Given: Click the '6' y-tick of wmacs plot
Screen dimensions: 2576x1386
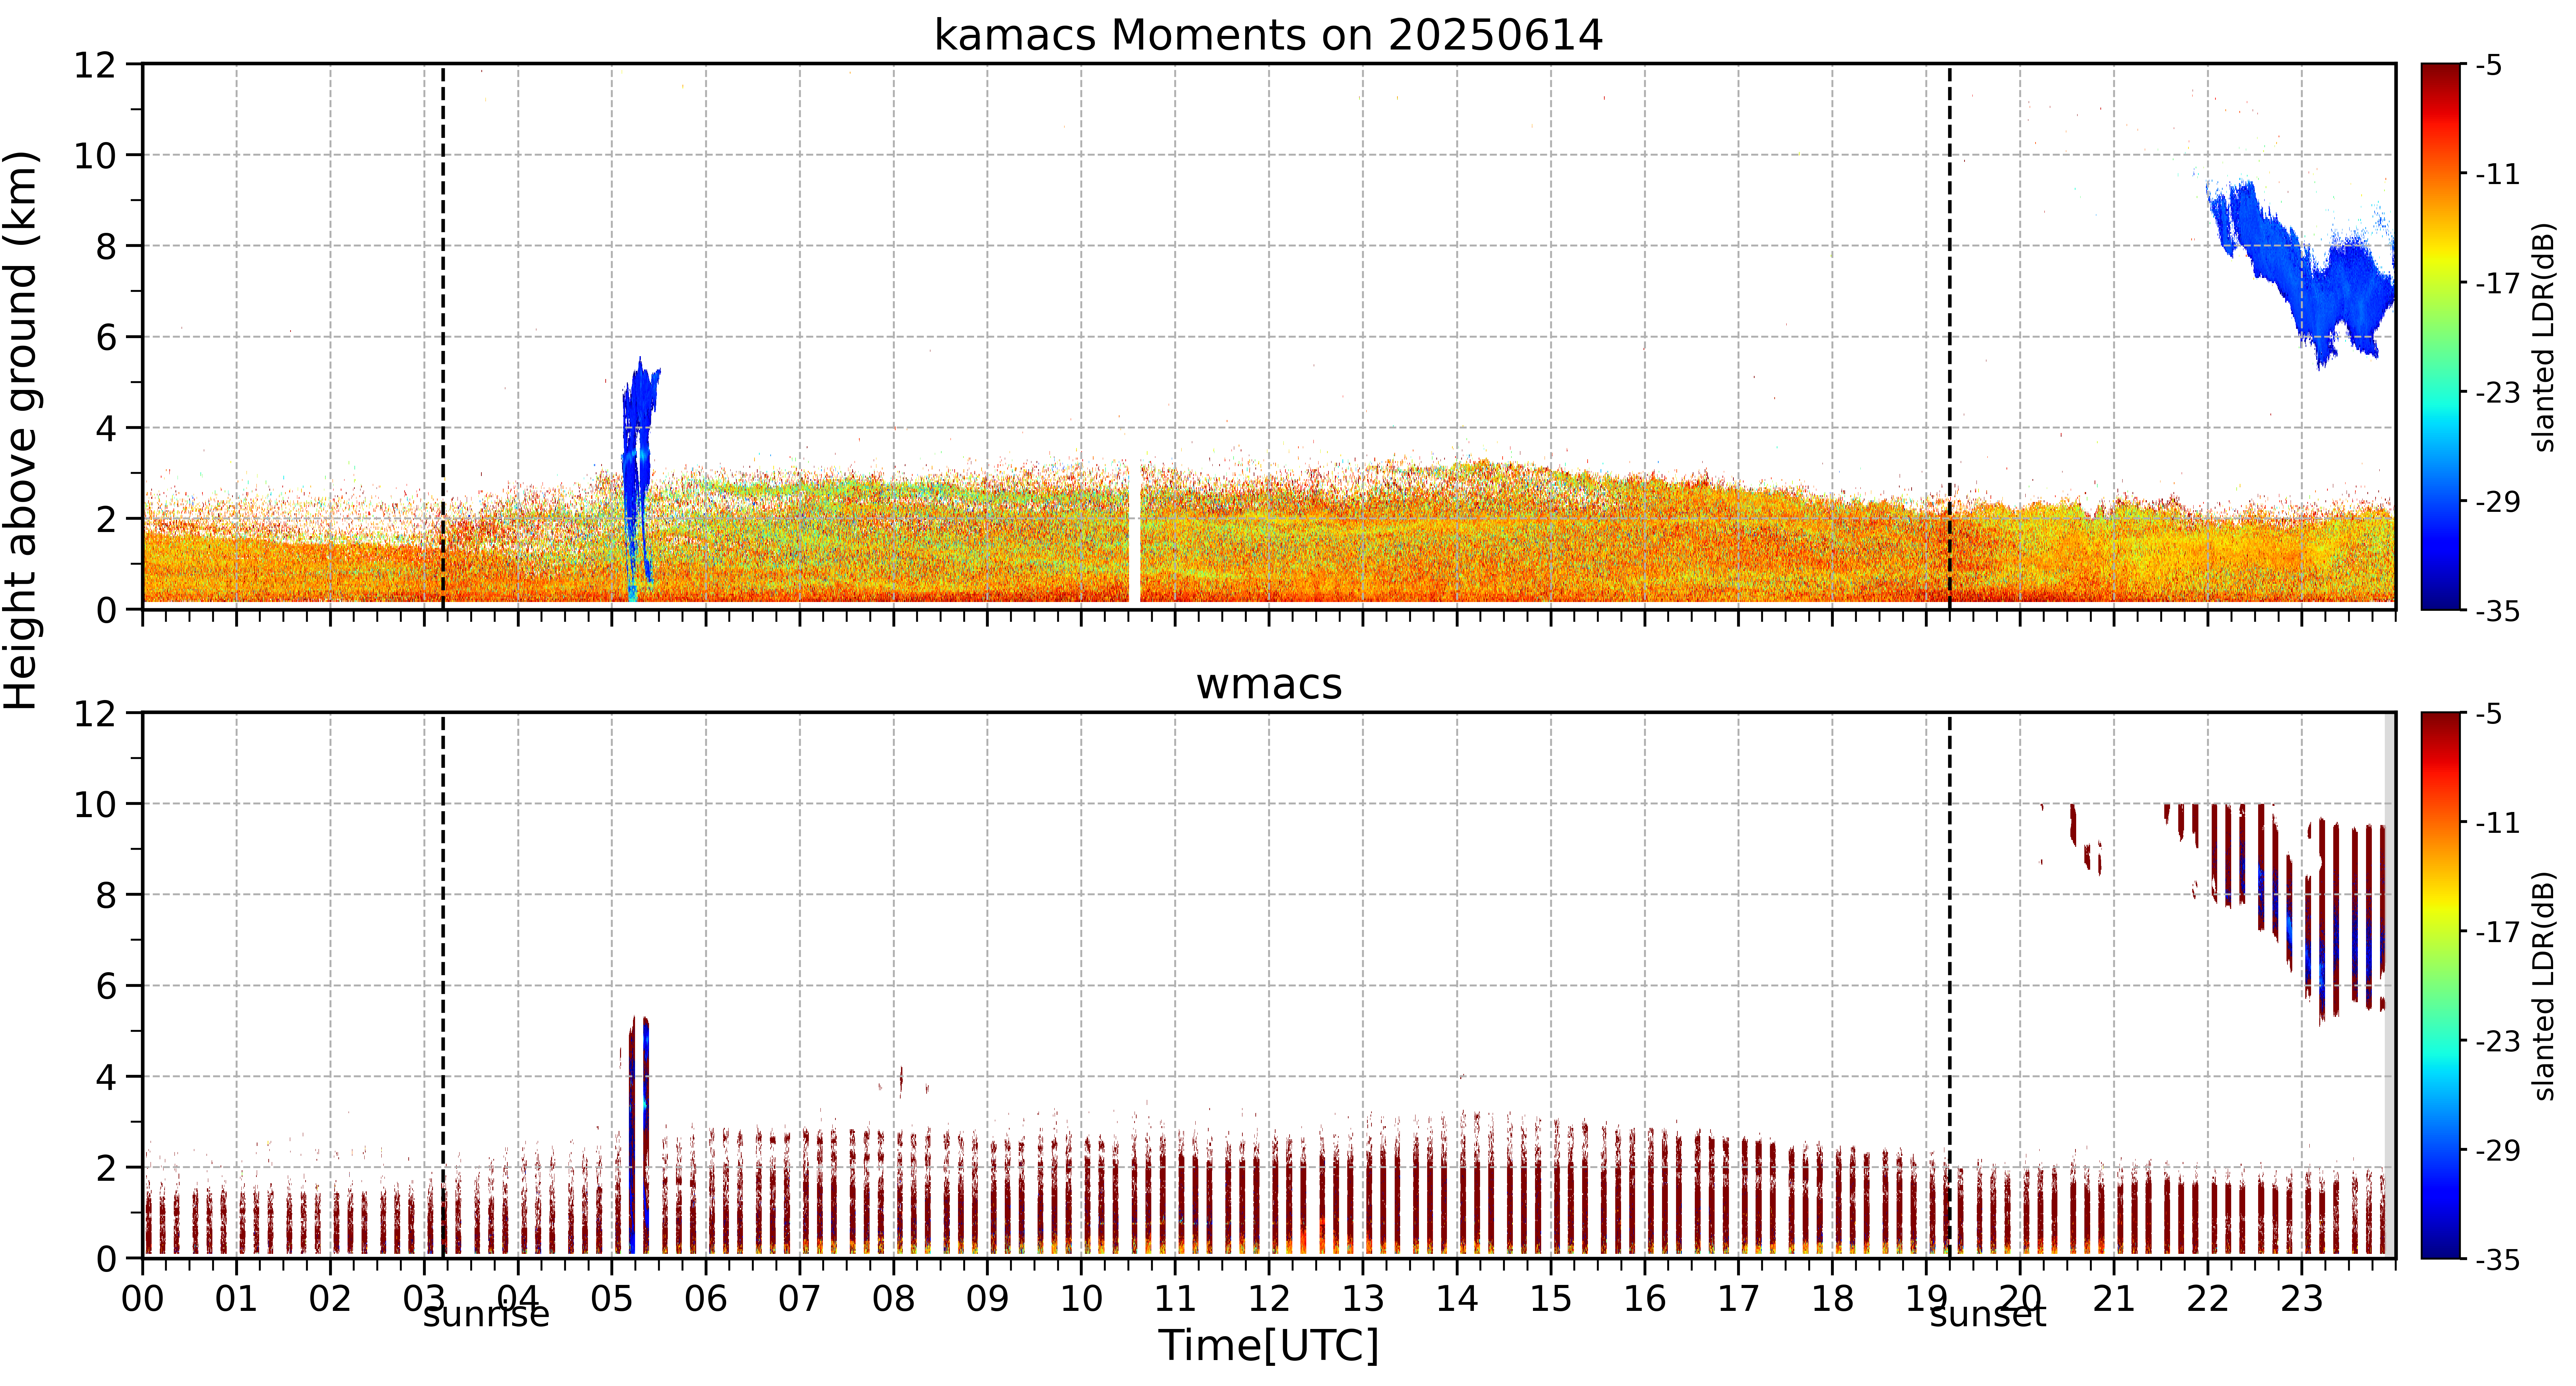Looking at the screenshot, I should (x=106, y=987).
